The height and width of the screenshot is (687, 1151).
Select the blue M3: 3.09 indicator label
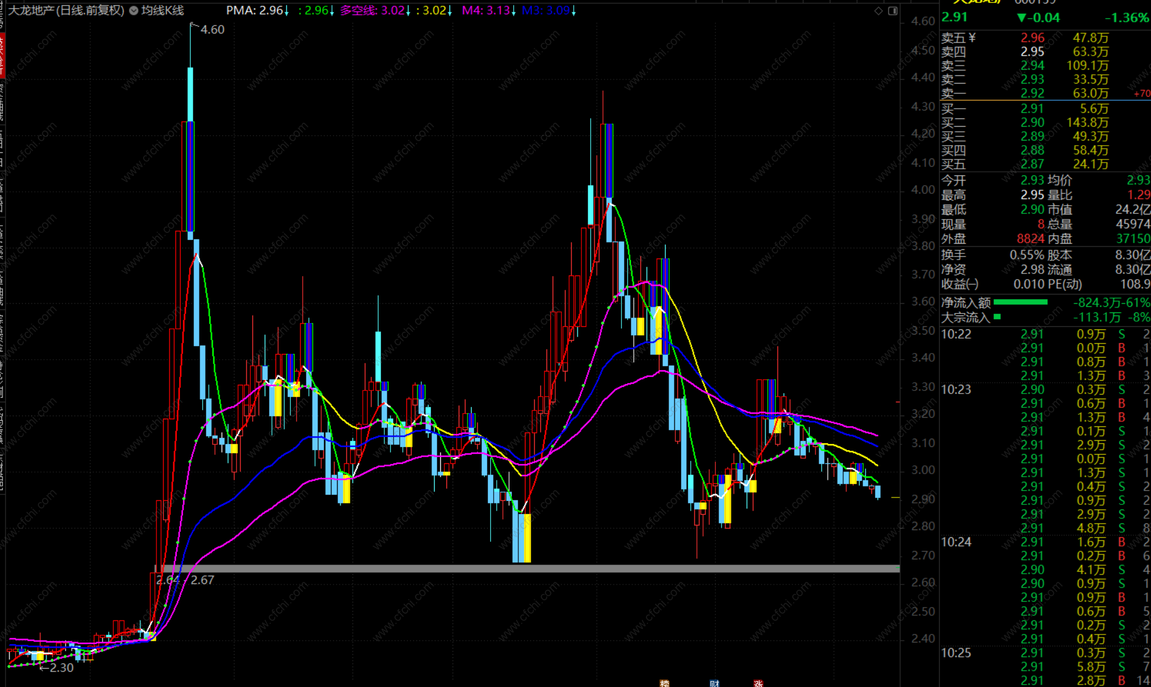[546, 10]
